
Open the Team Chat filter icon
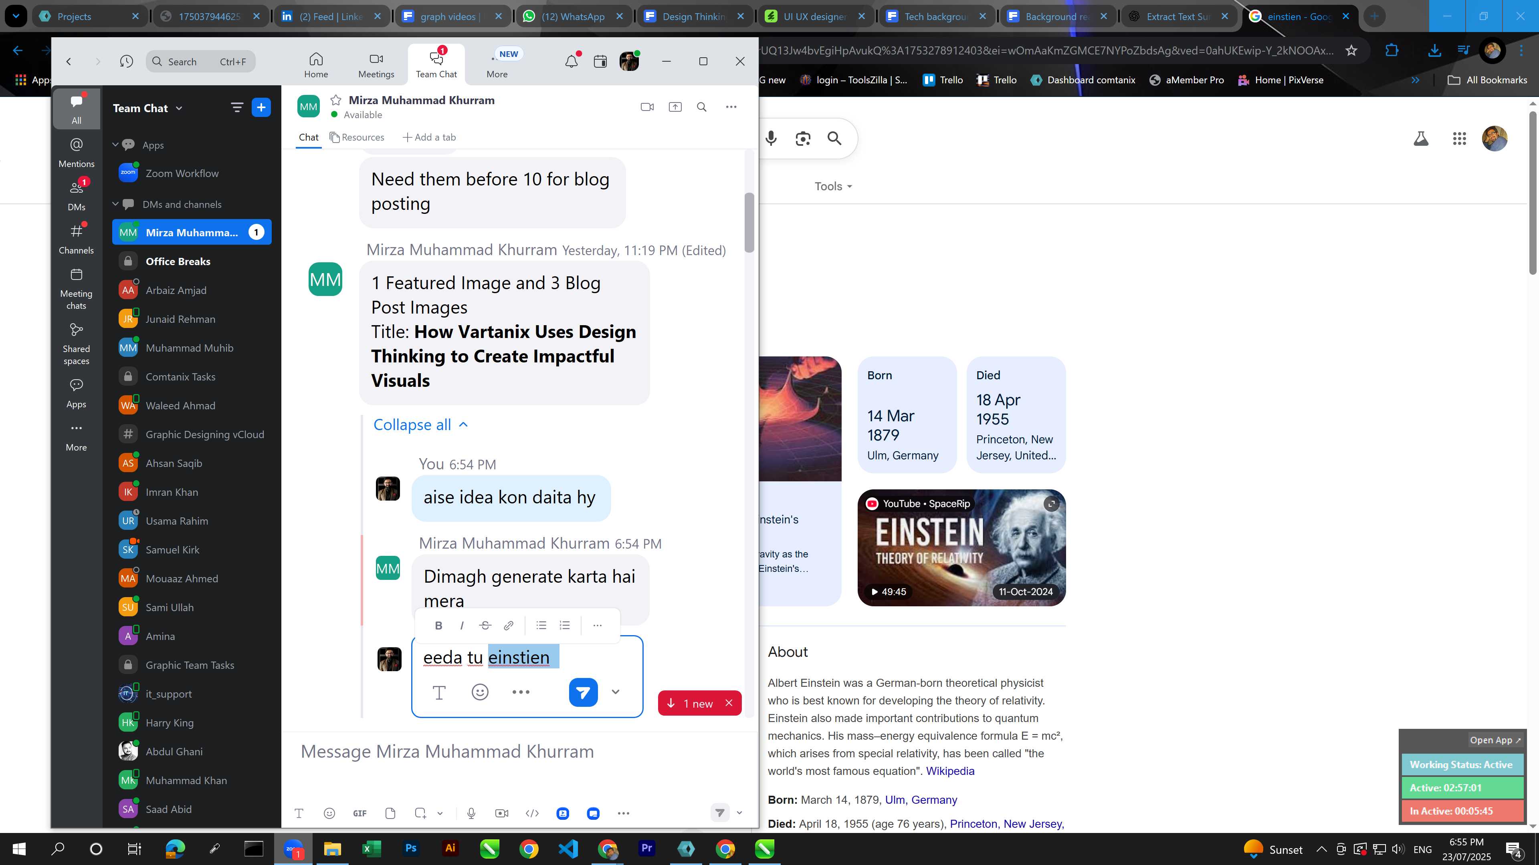[x=236, y=107]
